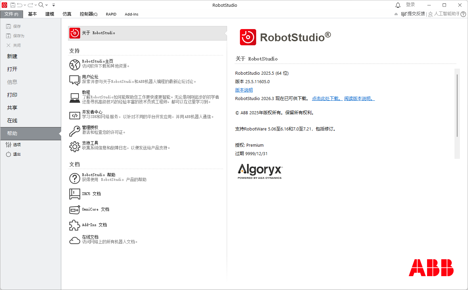The image size is (468, 290).
Task: Open the undo history dropdown arrow
Action: (x=25, y=5)
